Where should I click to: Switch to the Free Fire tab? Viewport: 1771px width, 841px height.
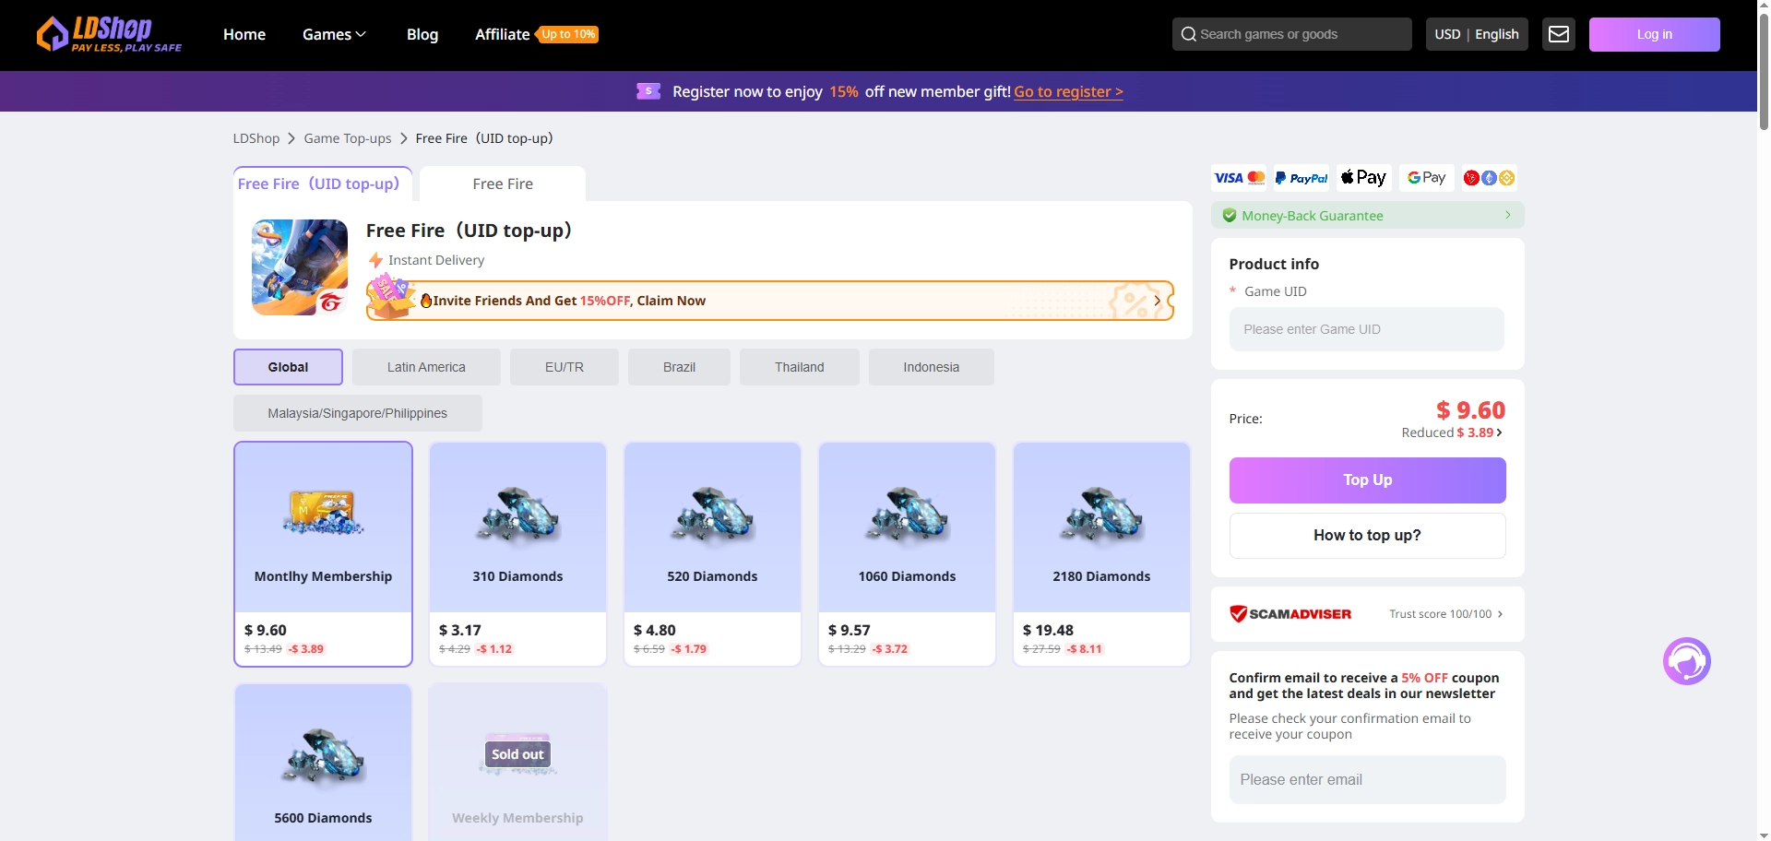click(503, 184)
